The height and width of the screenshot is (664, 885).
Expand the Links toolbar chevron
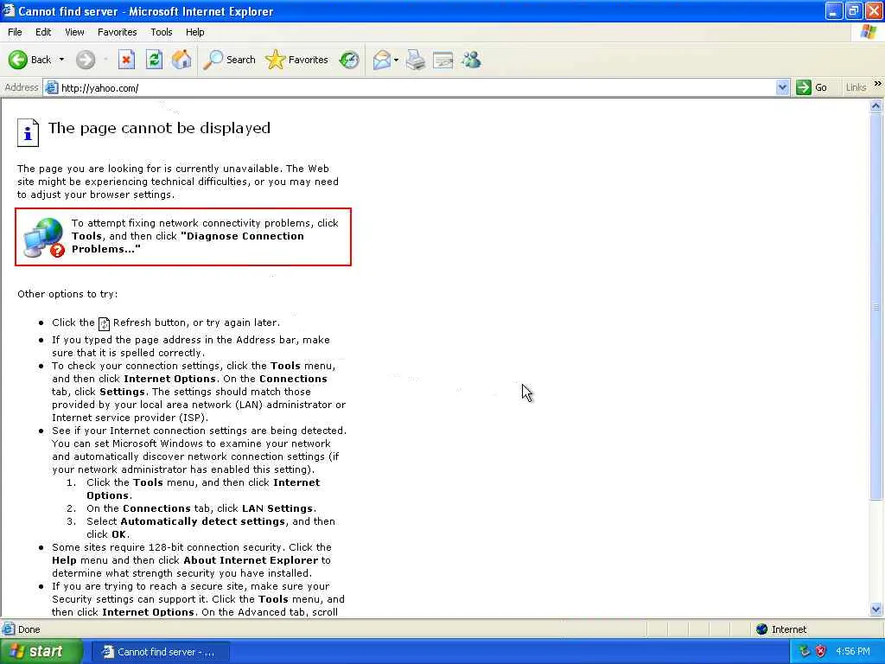pyautogui.click(x=878, y=84)
